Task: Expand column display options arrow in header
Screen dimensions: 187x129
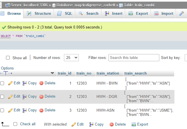Action: pyautogui.click(x=52, y=73)
